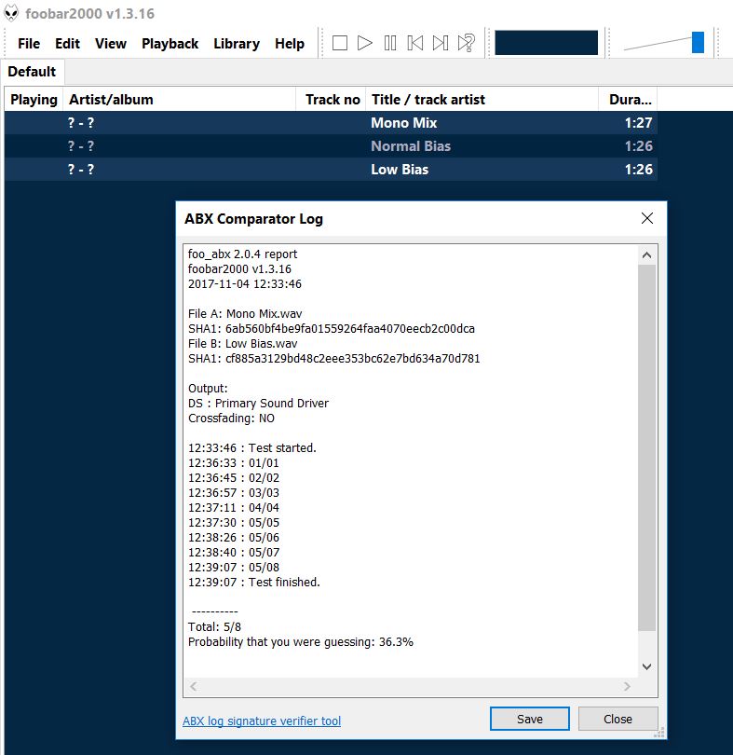Sort by the Track no column header
The image size is (733, 755).
tap(332, 100)
